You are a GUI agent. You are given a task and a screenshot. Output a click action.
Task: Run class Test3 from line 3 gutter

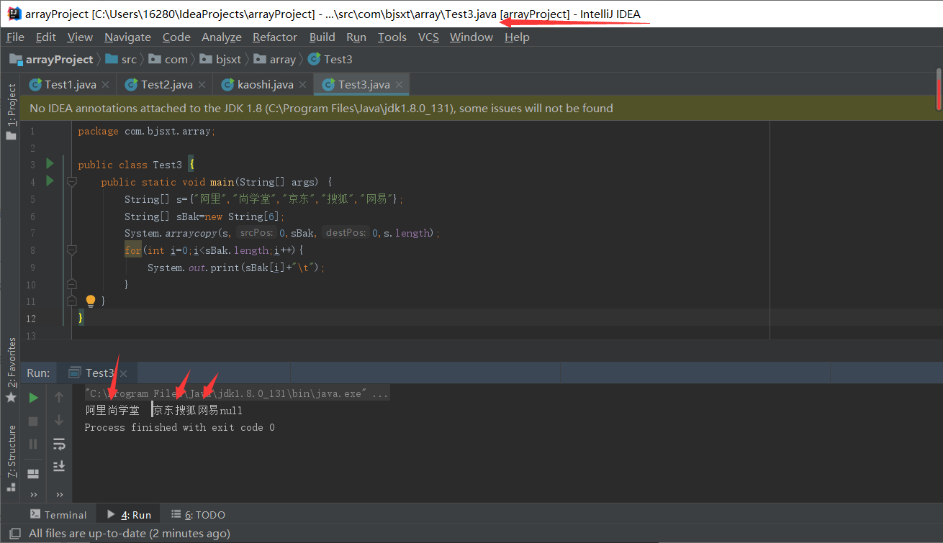pyautogui.click(x=50, y=164)
